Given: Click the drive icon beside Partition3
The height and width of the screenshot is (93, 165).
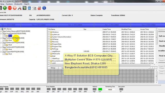Looking at the screenshot, I should [x=5, y=43].
